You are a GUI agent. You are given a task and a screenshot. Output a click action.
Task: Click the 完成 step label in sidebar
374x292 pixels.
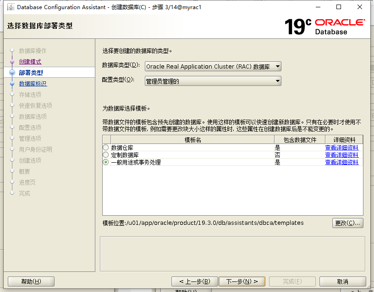point(25,193)
